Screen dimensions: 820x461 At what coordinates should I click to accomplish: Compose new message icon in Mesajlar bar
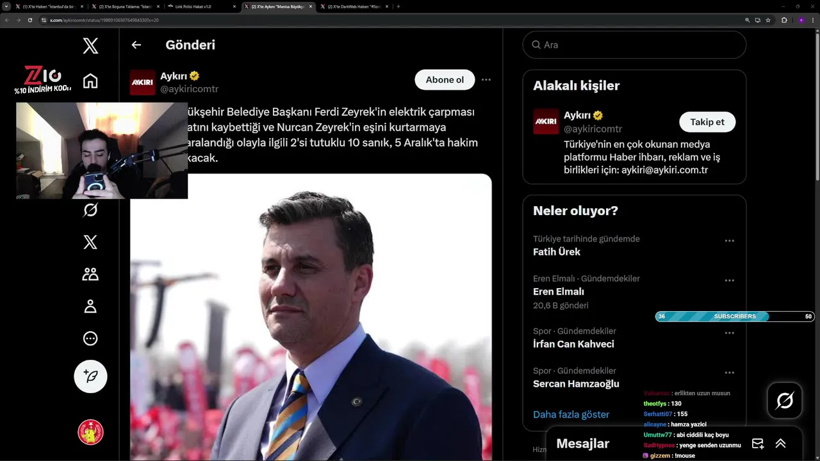758,443
